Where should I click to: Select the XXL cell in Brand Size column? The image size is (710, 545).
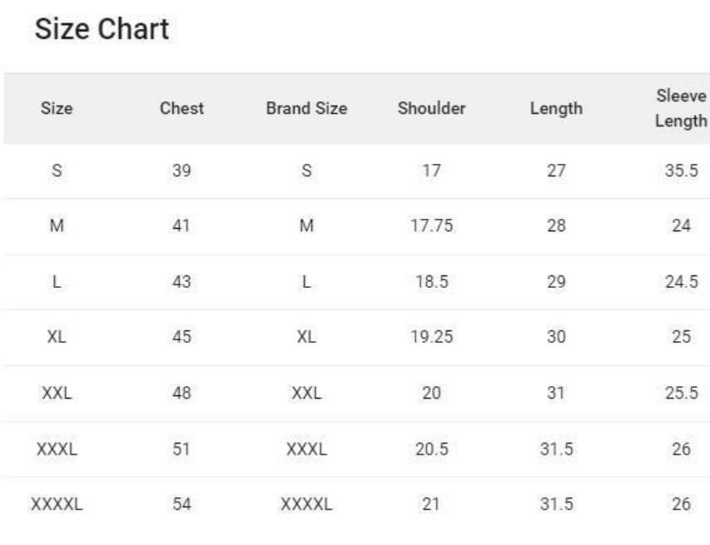(x=306, y=394)
